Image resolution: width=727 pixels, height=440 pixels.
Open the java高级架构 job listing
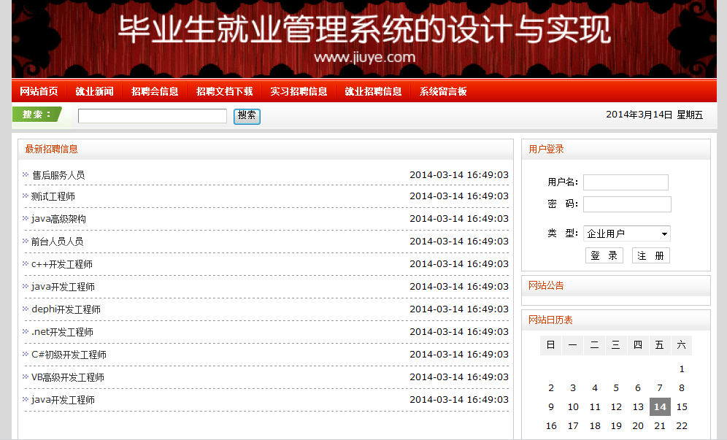point(58,219)
